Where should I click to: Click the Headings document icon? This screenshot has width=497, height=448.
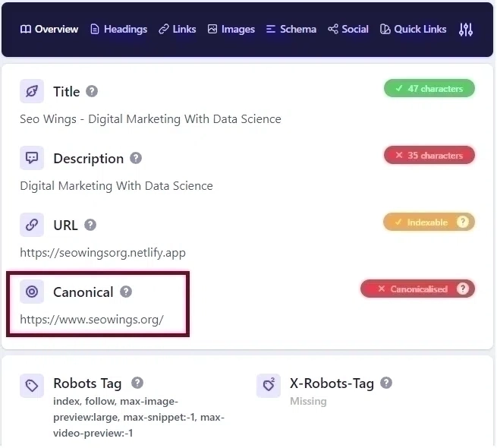pyautogui.click(x=95, y=29)
